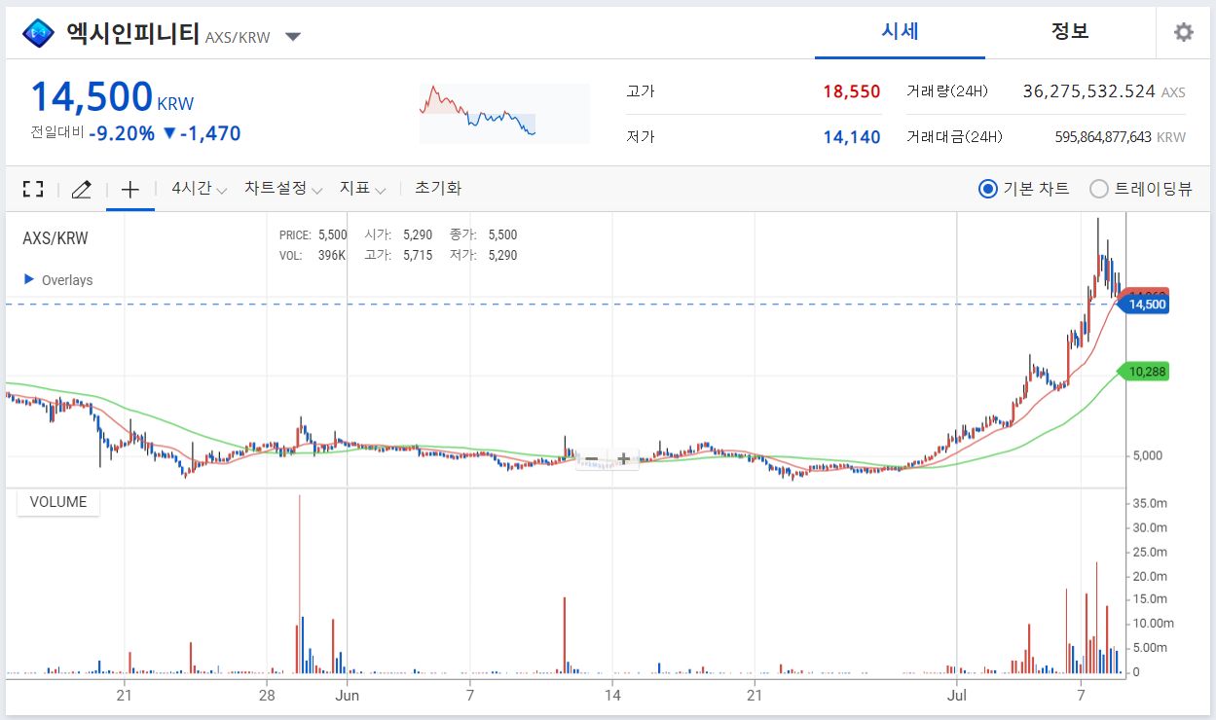Image resolution: width=1216 pixels, height=720 pixels.
Task: Click the Jul date axis label
Action: point(957,695)
